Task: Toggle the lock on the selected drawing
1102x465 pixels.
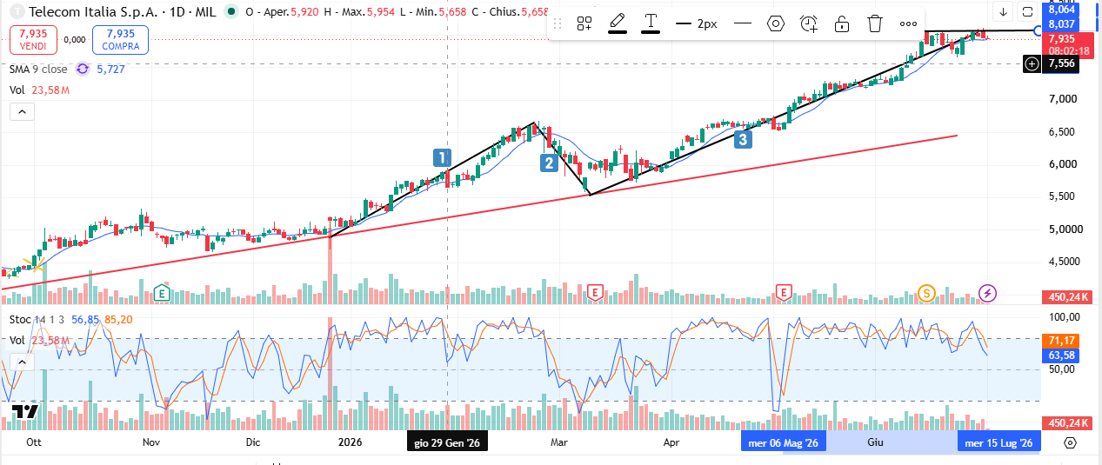Action: [x=842, y=23]
